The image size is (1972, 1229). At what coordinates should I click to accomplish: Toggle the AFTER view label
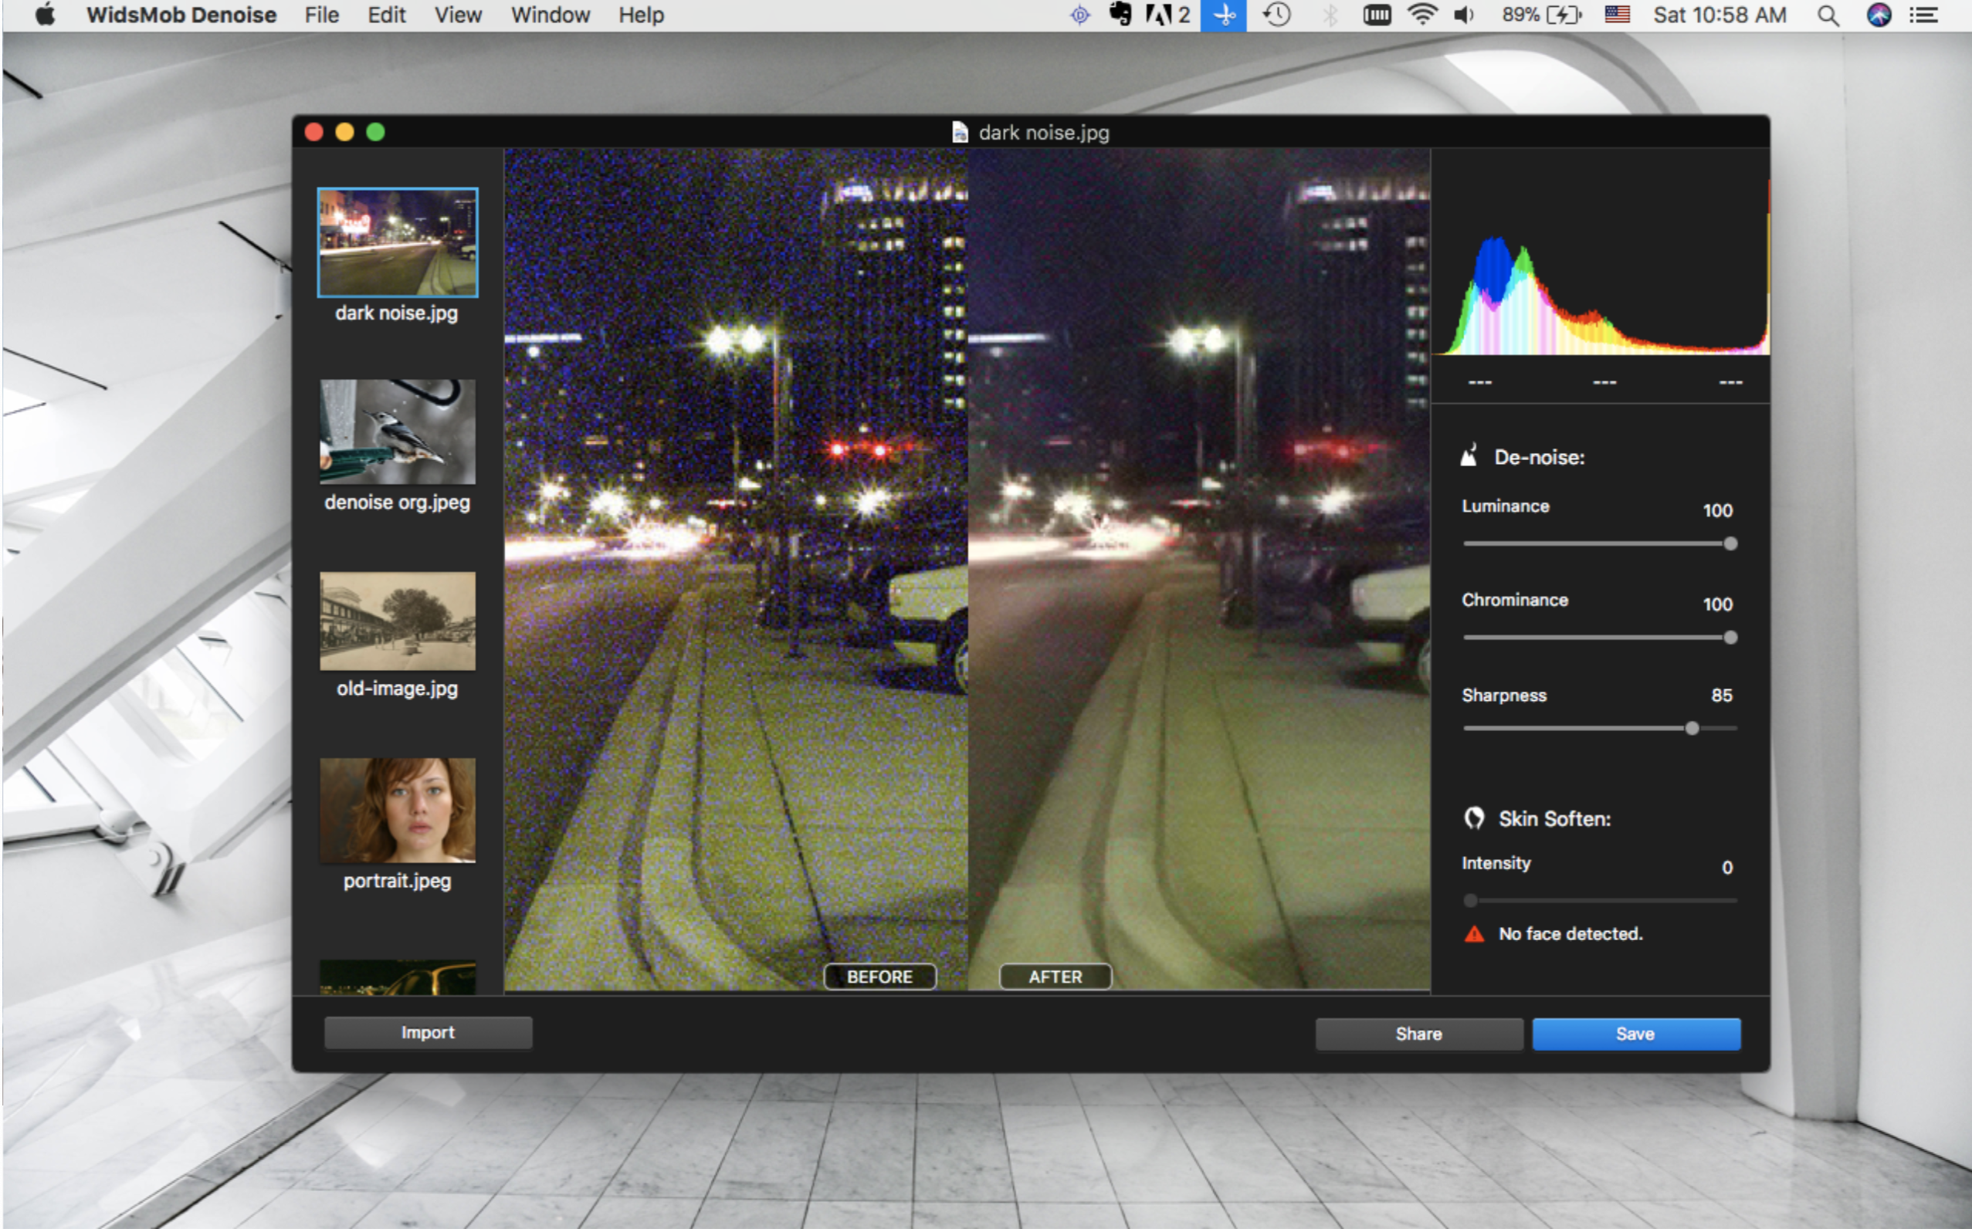(1054, 977)
